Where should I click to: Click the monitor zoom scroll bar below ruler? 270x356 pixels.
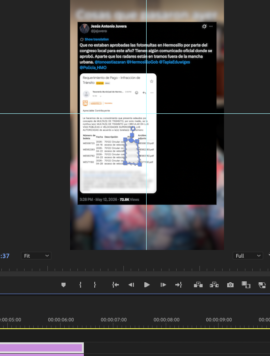coord(135,274)
